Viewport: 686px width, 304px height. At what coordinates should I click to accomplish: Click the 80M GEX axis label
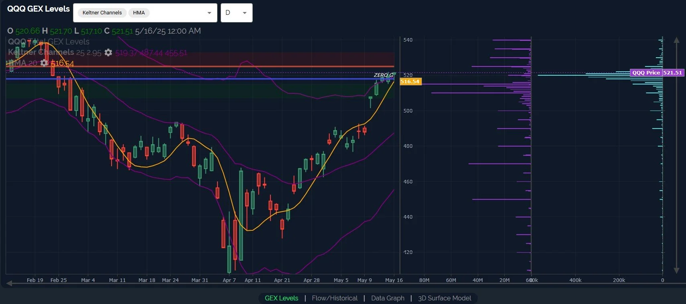pos(424,280)
